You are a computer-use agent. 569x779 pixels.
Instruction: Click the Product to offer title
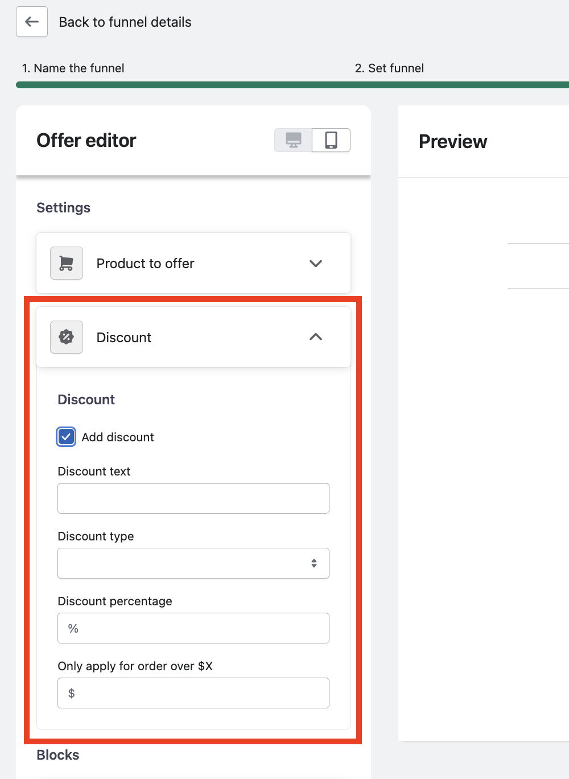click(145, 263)
